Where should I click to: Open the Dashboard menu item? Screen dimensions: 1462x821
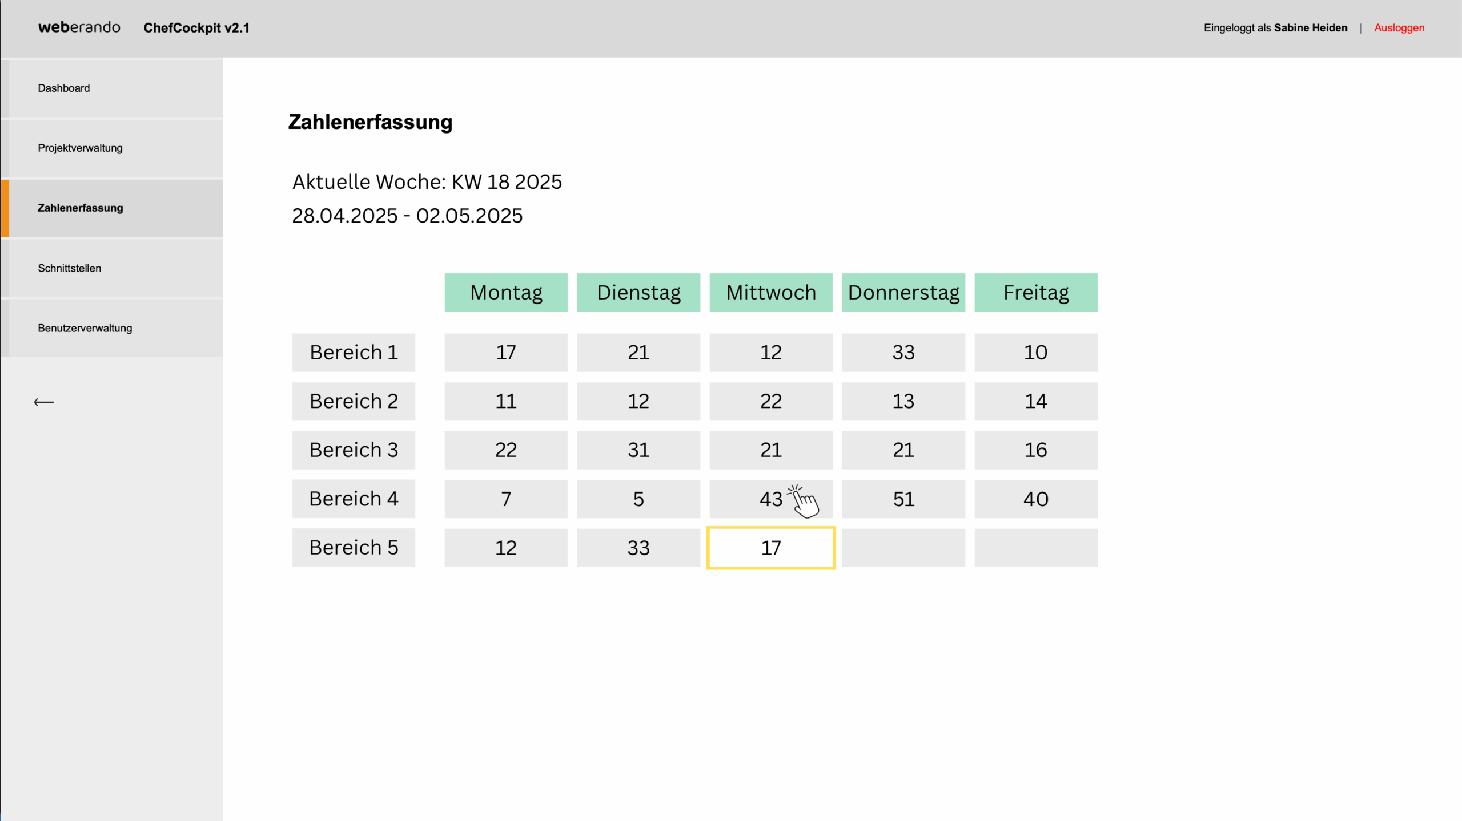click(116, 88)
